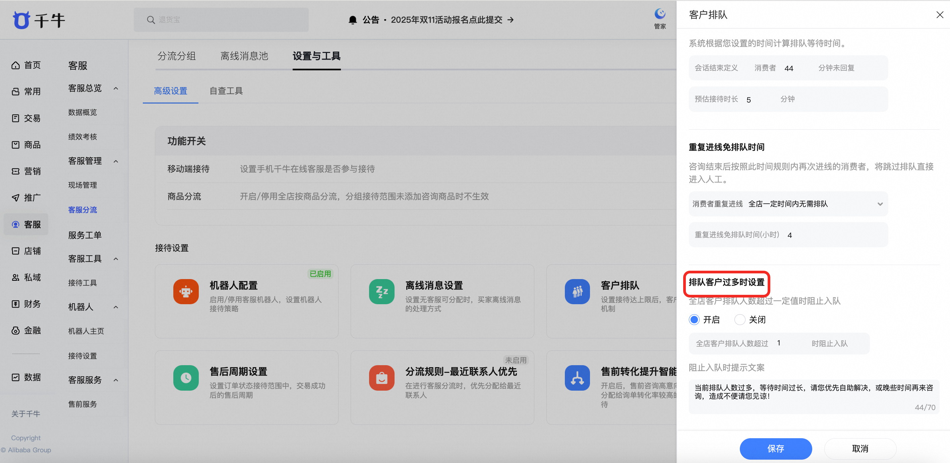This screenshot has height=463, width=950.
Task: Select the 关闭 radio button
Action: 740,319
